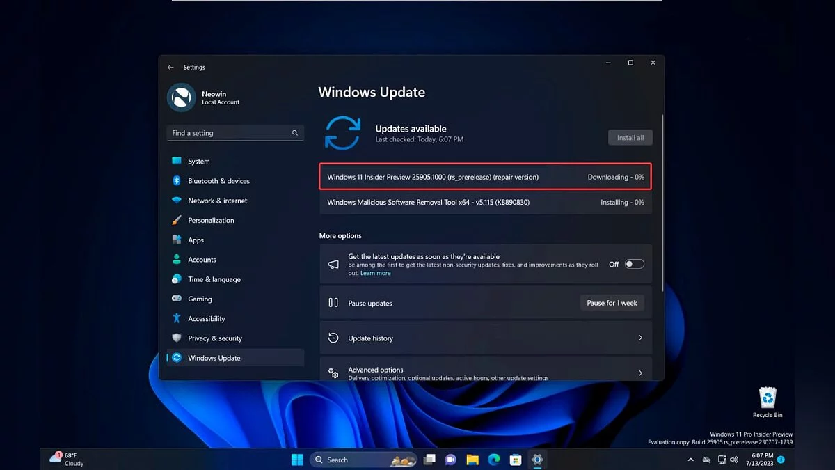Click the Settings window vertical scrollbar
835x470 pixels.
(x=662, y=202)
